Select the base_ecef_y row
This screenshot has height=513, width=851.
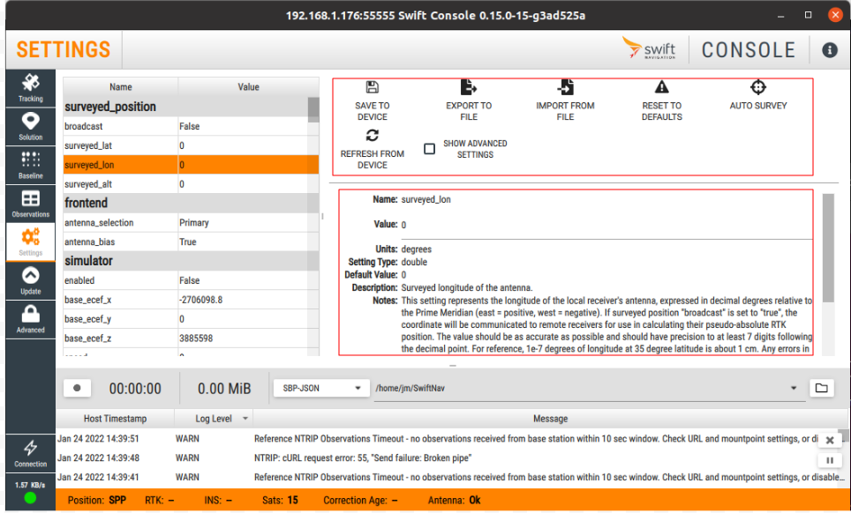(x=185, y=319)
